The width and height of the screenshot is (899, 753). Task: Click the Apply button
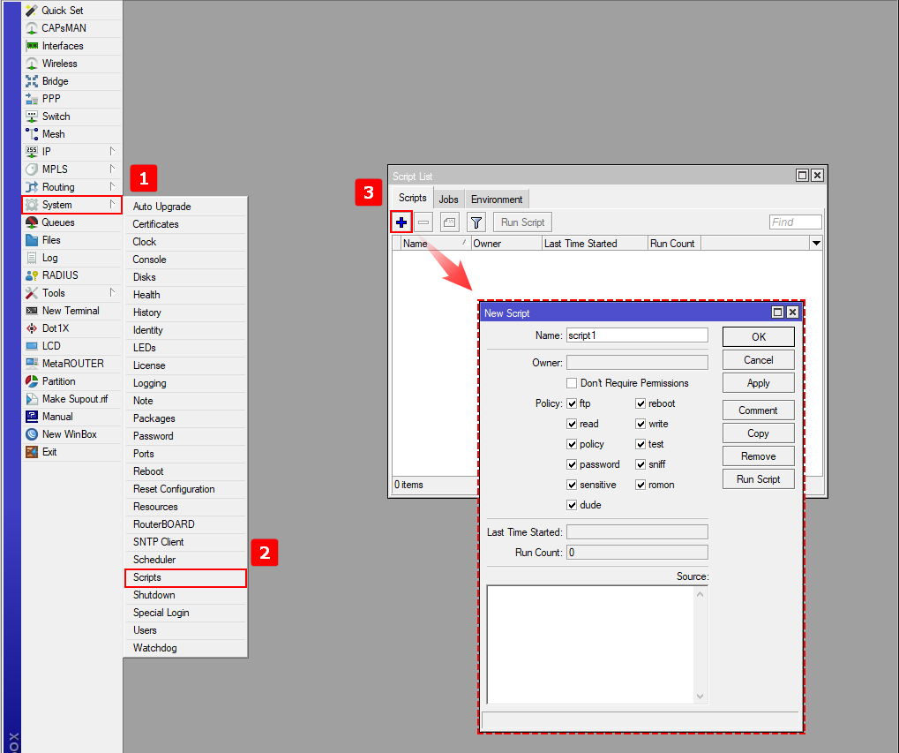tap(758, 383)
